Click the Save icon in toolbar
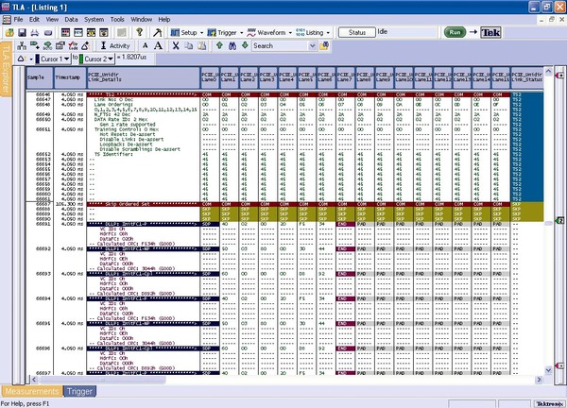 pyautogui.click(x=21, y=32)
